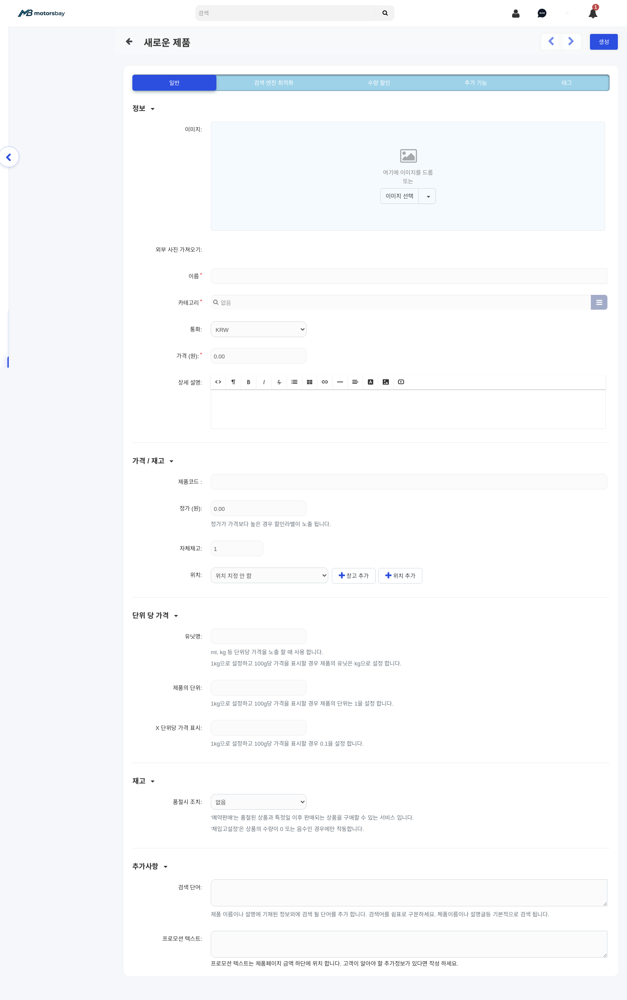
Task: Open text alignment in the editor
Action: [x=355, y=382]
